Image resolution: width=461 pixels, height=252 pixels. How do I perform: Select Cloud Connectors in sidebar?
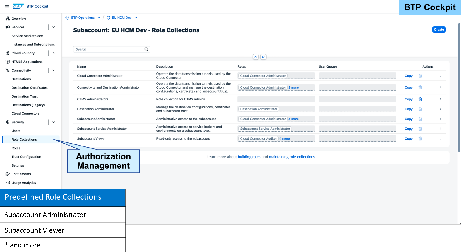[x=25, y=114]
